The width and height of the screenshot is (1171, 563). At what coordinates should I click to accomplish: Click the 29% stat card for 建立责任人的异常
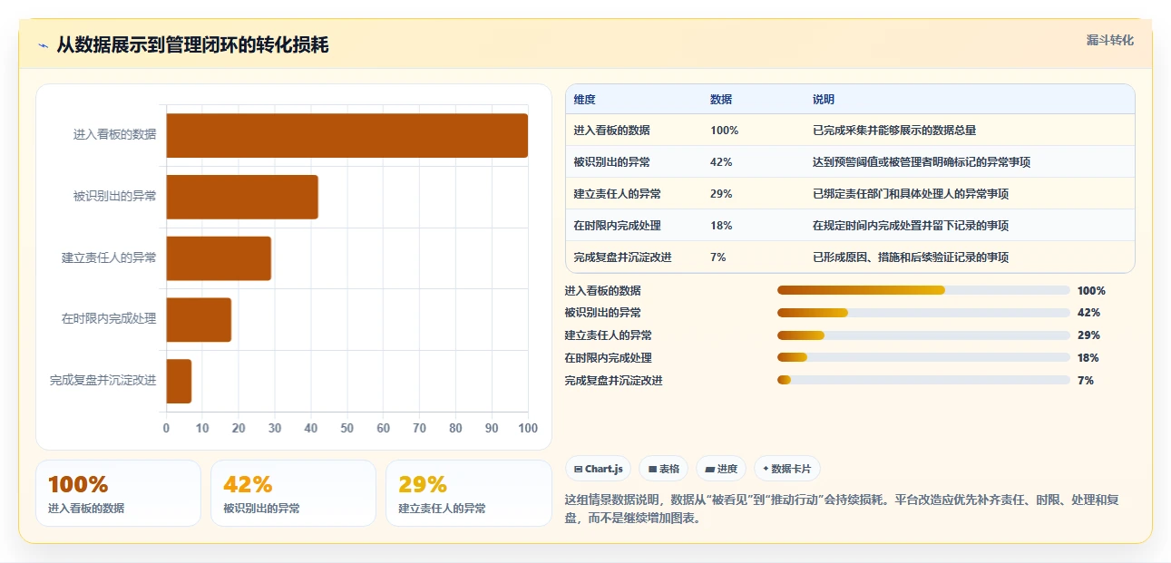469,493
